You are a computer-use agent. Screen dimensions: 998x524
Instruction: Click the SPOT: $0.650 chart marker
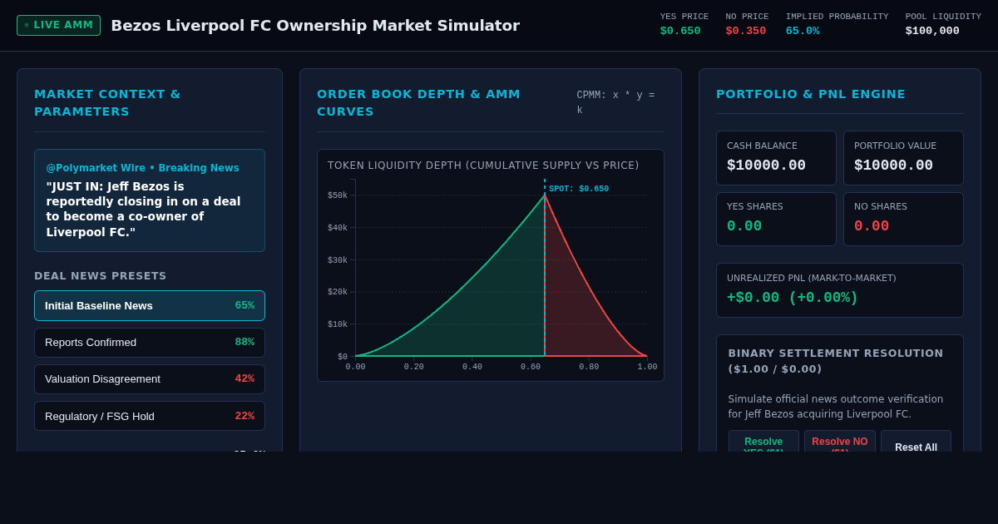[579, 189]
